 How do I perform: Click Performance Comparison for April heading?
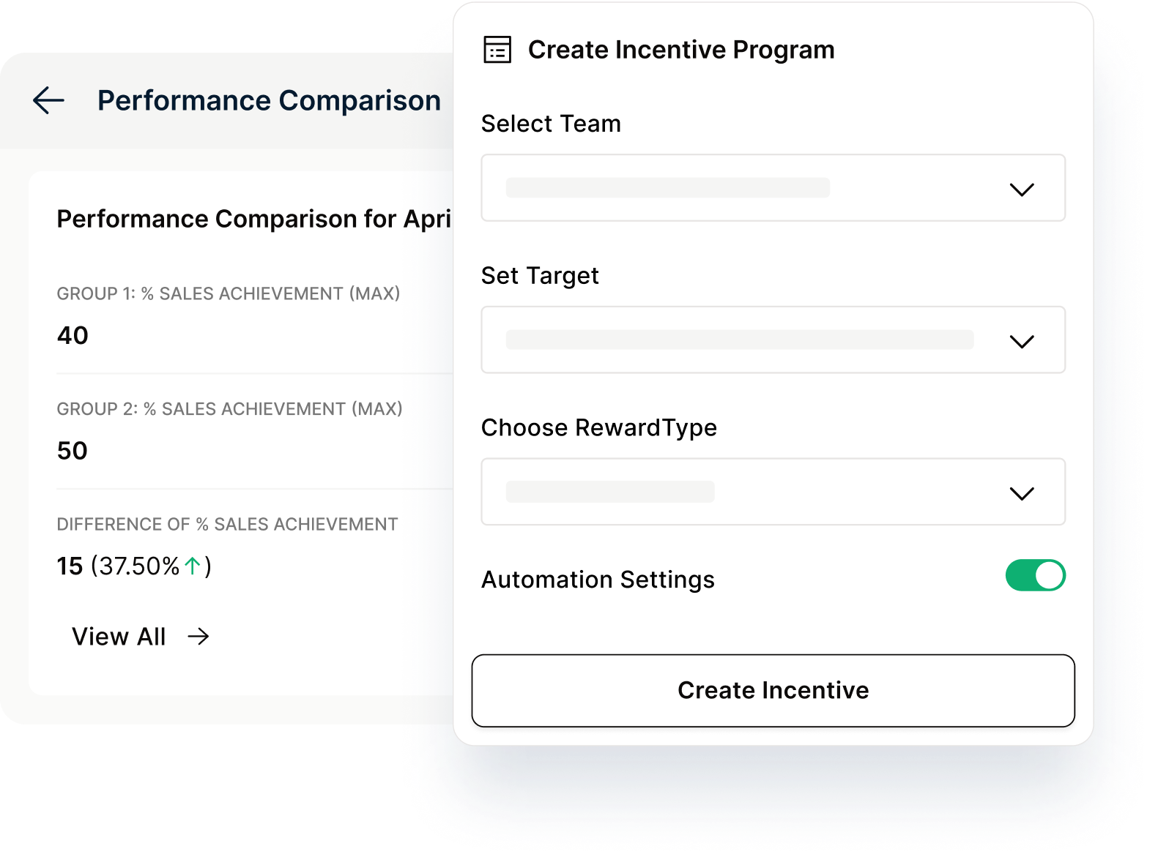pos(254,219)
